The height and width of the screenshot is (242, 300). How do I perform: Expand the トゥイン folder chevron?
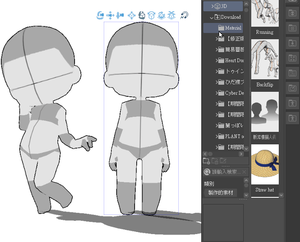217,71
